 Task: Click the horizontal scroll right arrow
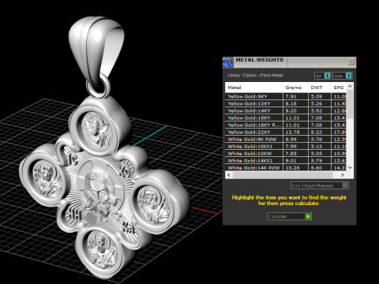click(343, 175)
